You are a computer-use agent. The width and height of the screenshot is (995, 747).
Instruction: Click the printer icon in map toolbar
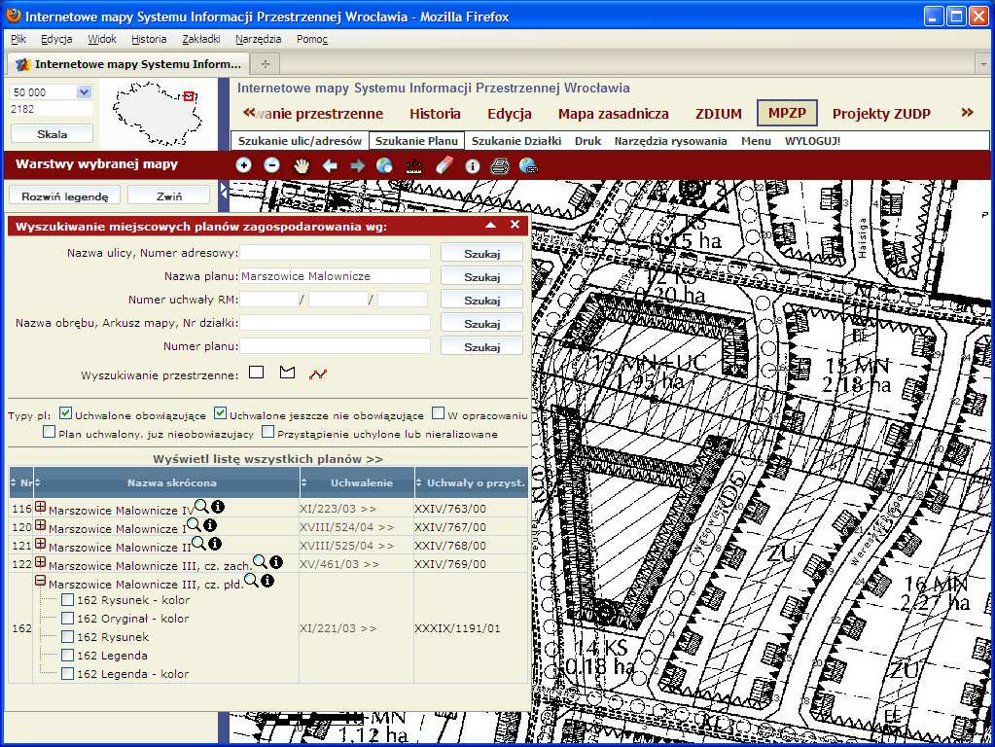[x=500, y=165]
